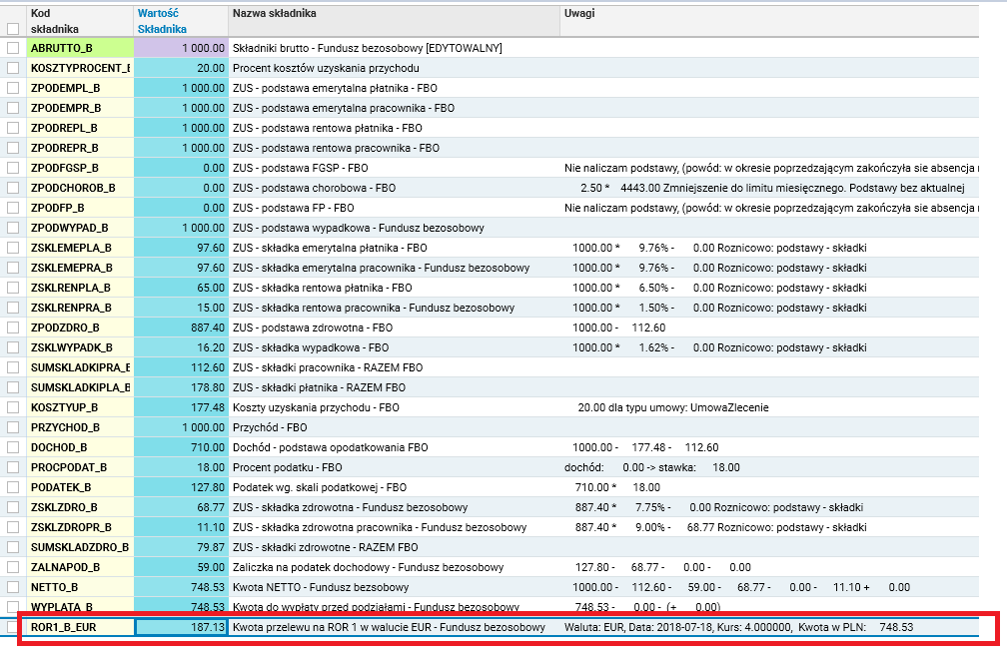This screenshot has height=655, width=1007.
Task: Click the Nazwa składnika column header
Action: pos(395,21)
